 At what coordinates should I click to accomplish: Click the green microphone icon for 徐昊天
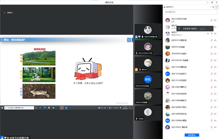coord(211,33)
